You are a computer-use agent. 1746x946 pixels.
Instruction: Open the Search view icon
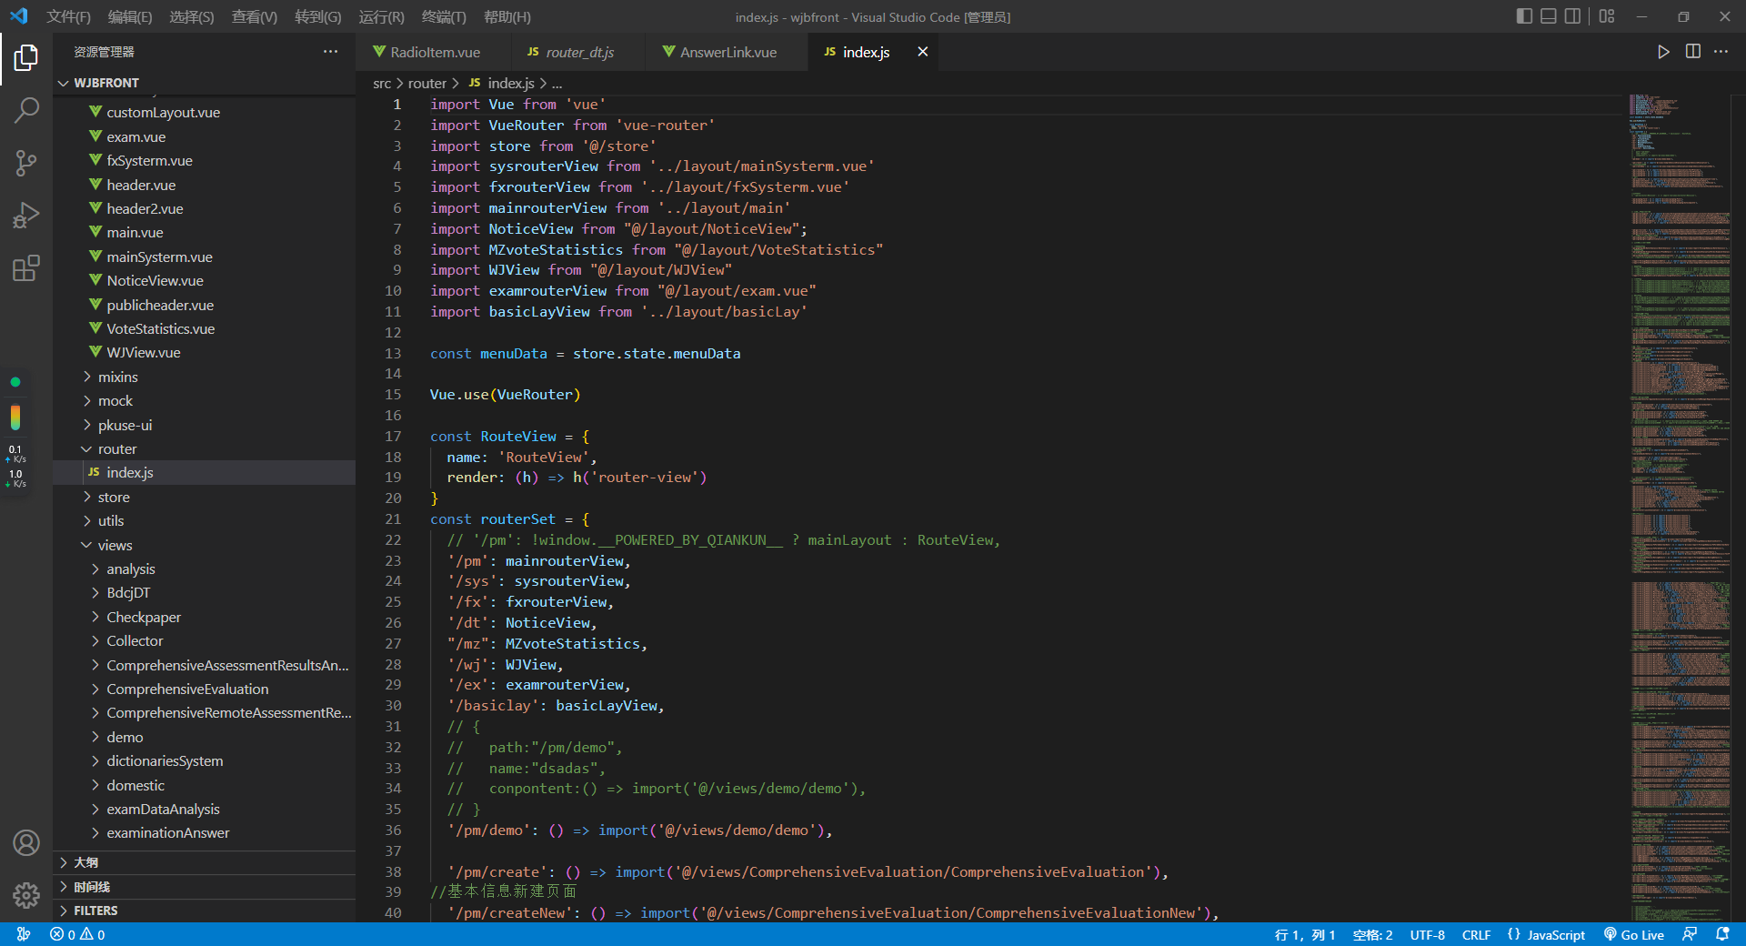(x=26, y=111)
